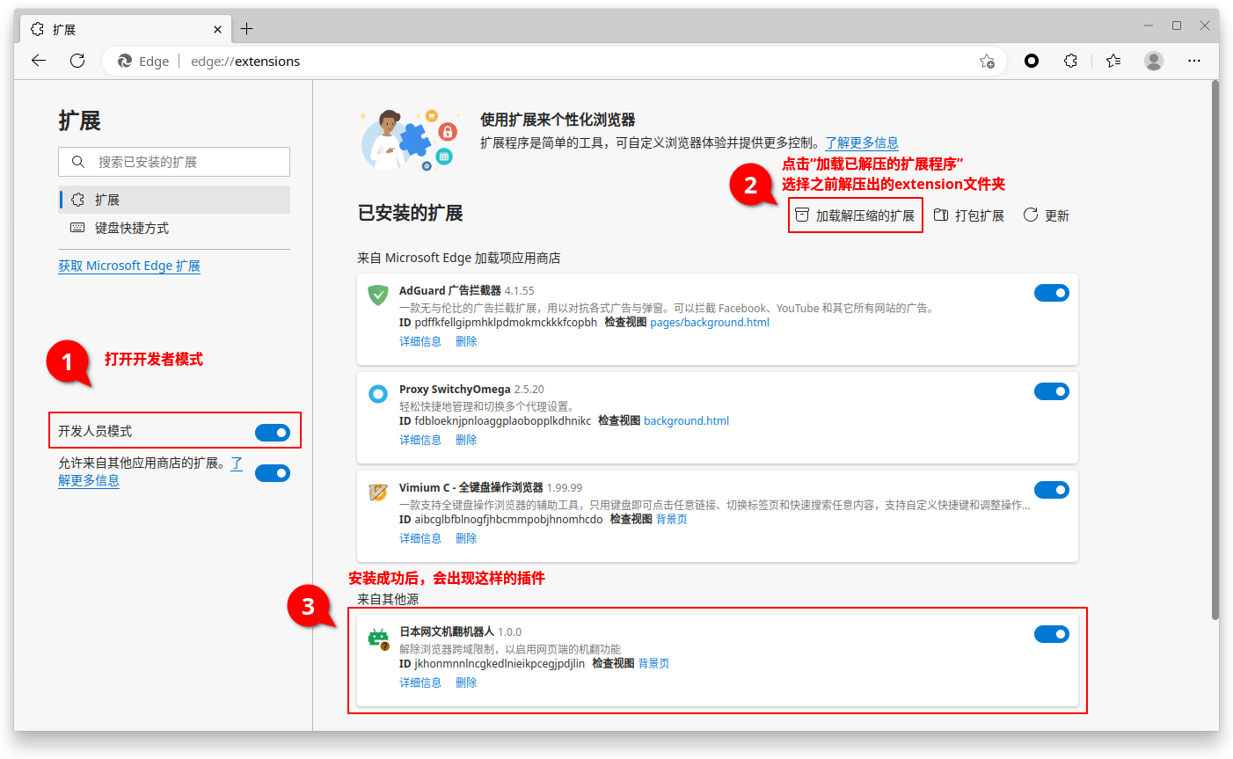Open AdGuard 详细信息 link
Image resolution: width=1233 pixels, height=759 pixels.
point(420,341)
